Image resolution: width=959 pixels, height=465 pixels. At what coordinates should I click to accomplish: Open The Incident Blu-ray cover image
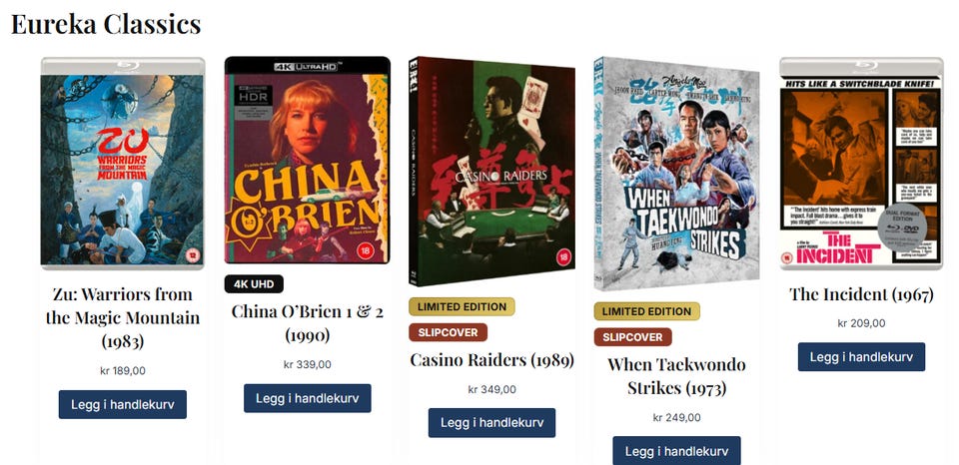coord(861,163)
